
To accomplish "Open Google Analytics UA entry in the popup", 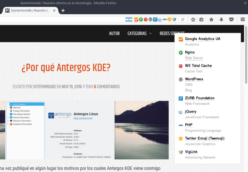I will click(202, 39).
